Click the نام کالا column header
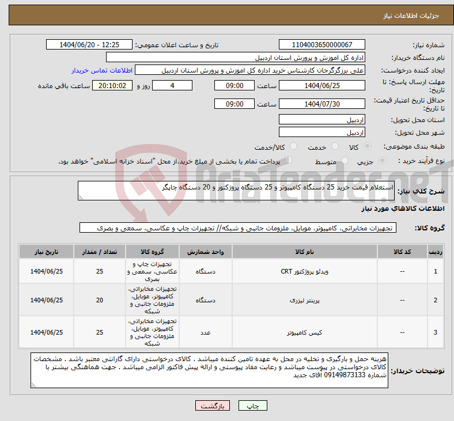This screenshot has height=421, width=454. pyautogui.click(x=305, y=252)
